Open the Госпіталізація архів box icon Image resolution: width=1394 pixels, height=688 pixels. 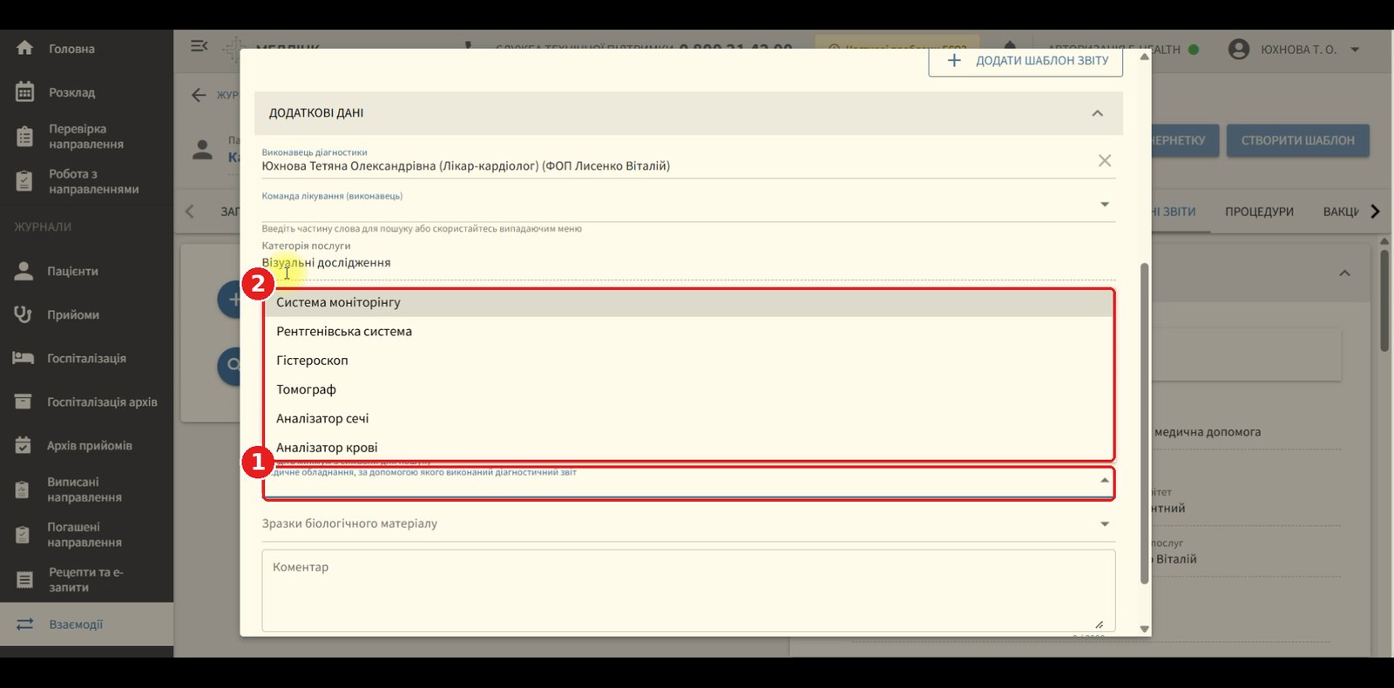[x=24, y=401]
